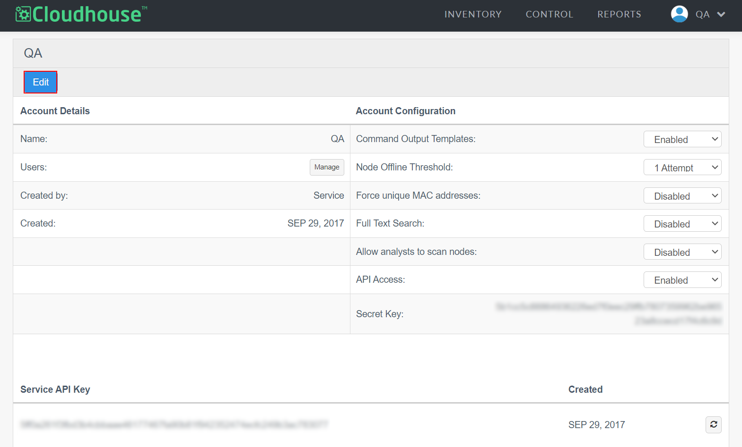Click the Edit button
Screen dimensions: 742x447
(x=41, y=82)
